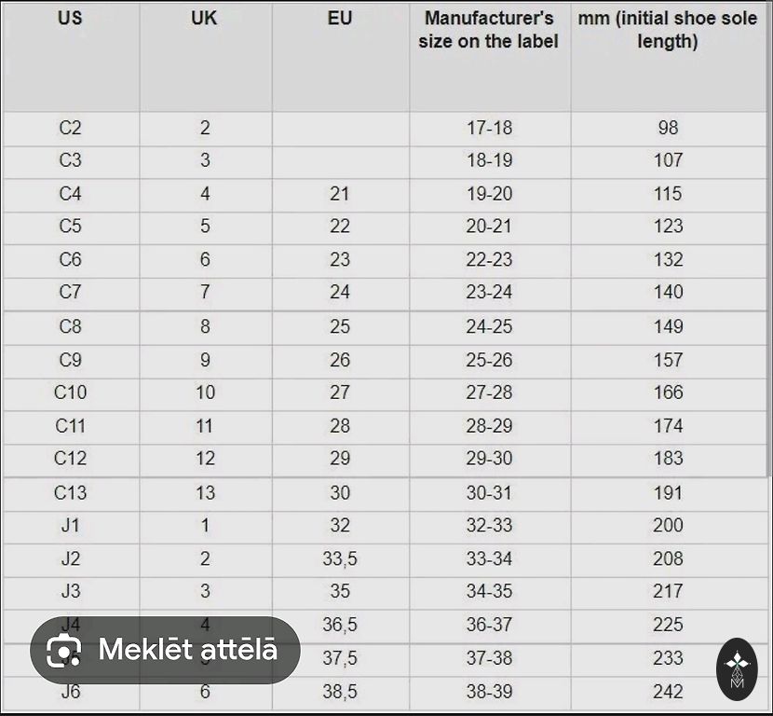Click "Manufacturer's size on the label" header
The width and height of the screenshot is (773, 716).
(x=489, y=30)
